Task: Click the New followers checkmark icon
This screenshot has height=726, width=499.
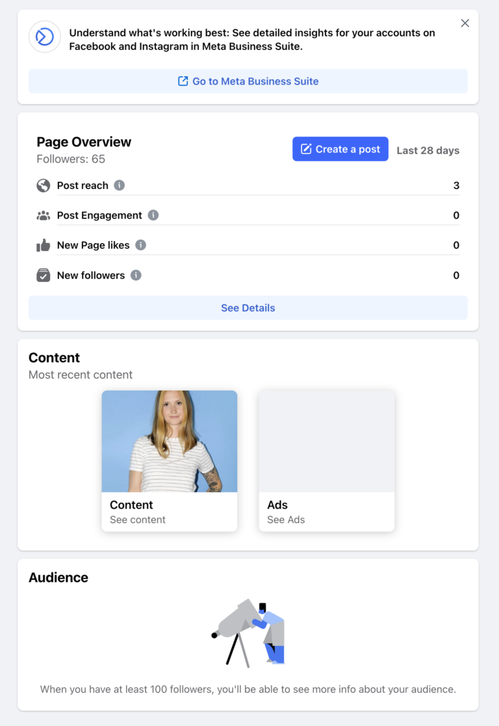Action: 43,275
